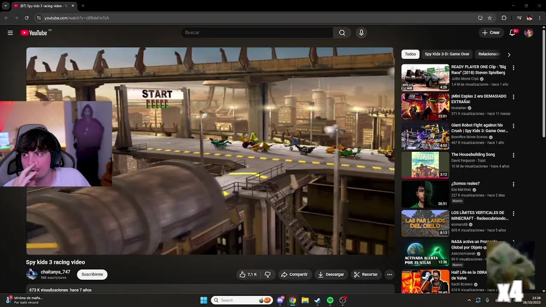Open the options menu for READY PLAYER ONE Clip
The height and width of the screenshot is (307, 546).
coord(514,68)
